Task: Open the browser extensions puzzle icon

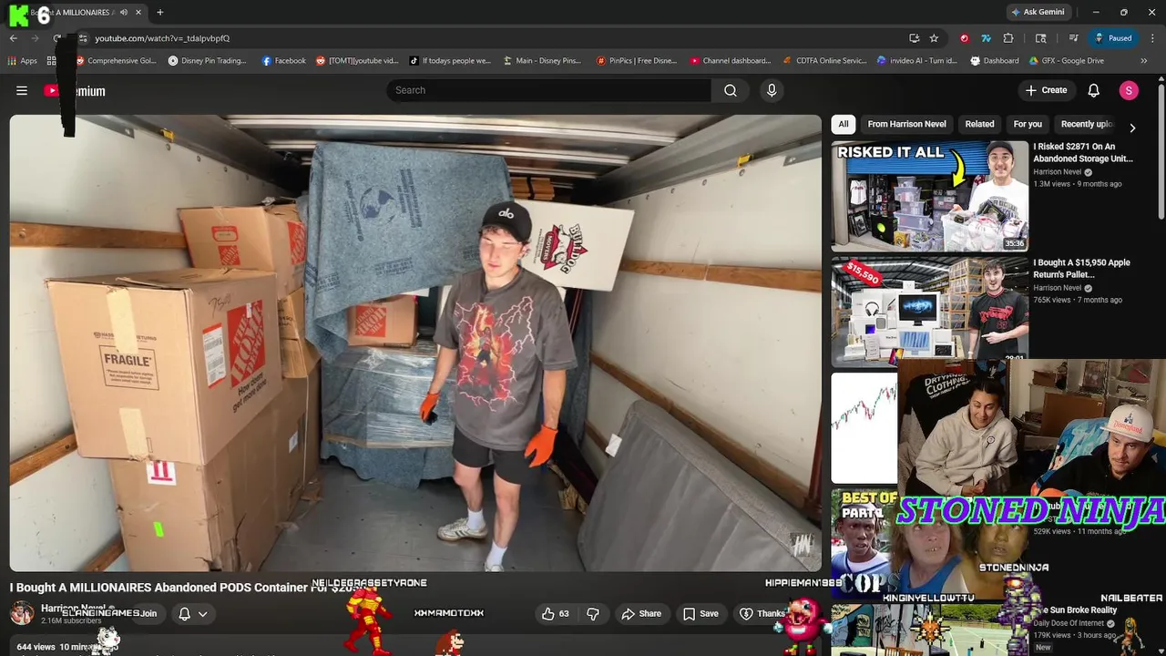Action: tap(1008, 38)
